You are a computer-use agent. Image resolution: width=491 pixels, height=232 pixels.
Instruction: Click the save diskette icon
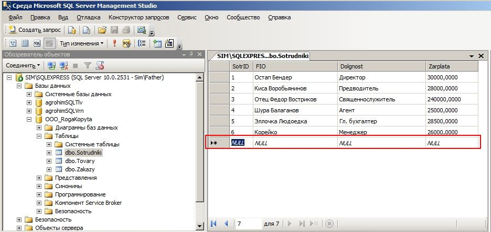pos(114,30)
